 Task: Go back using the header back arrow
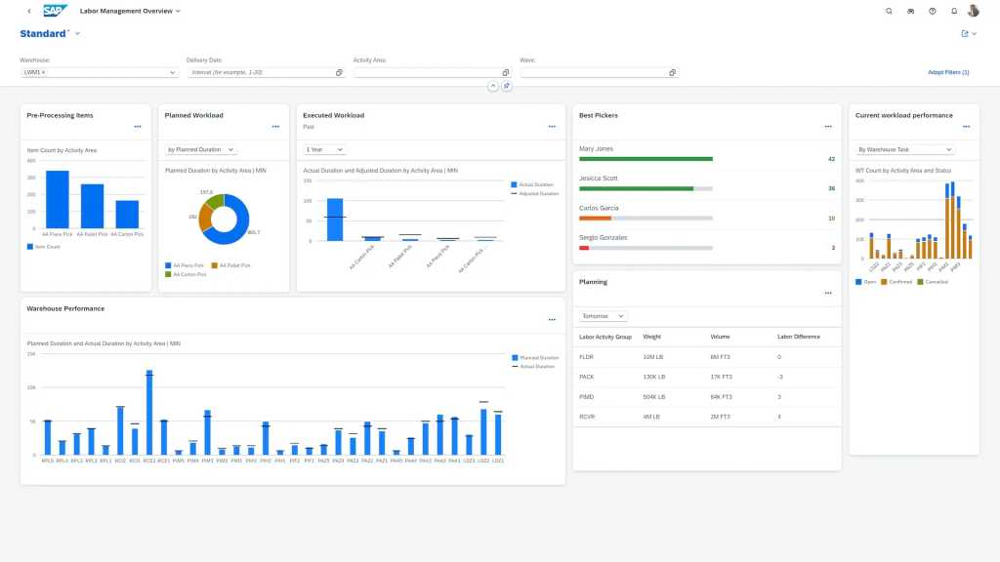point(28,11)
